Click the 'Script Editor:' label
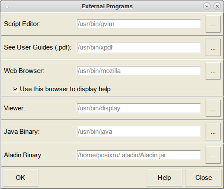The image size is (224, 189). pos(22,24)
